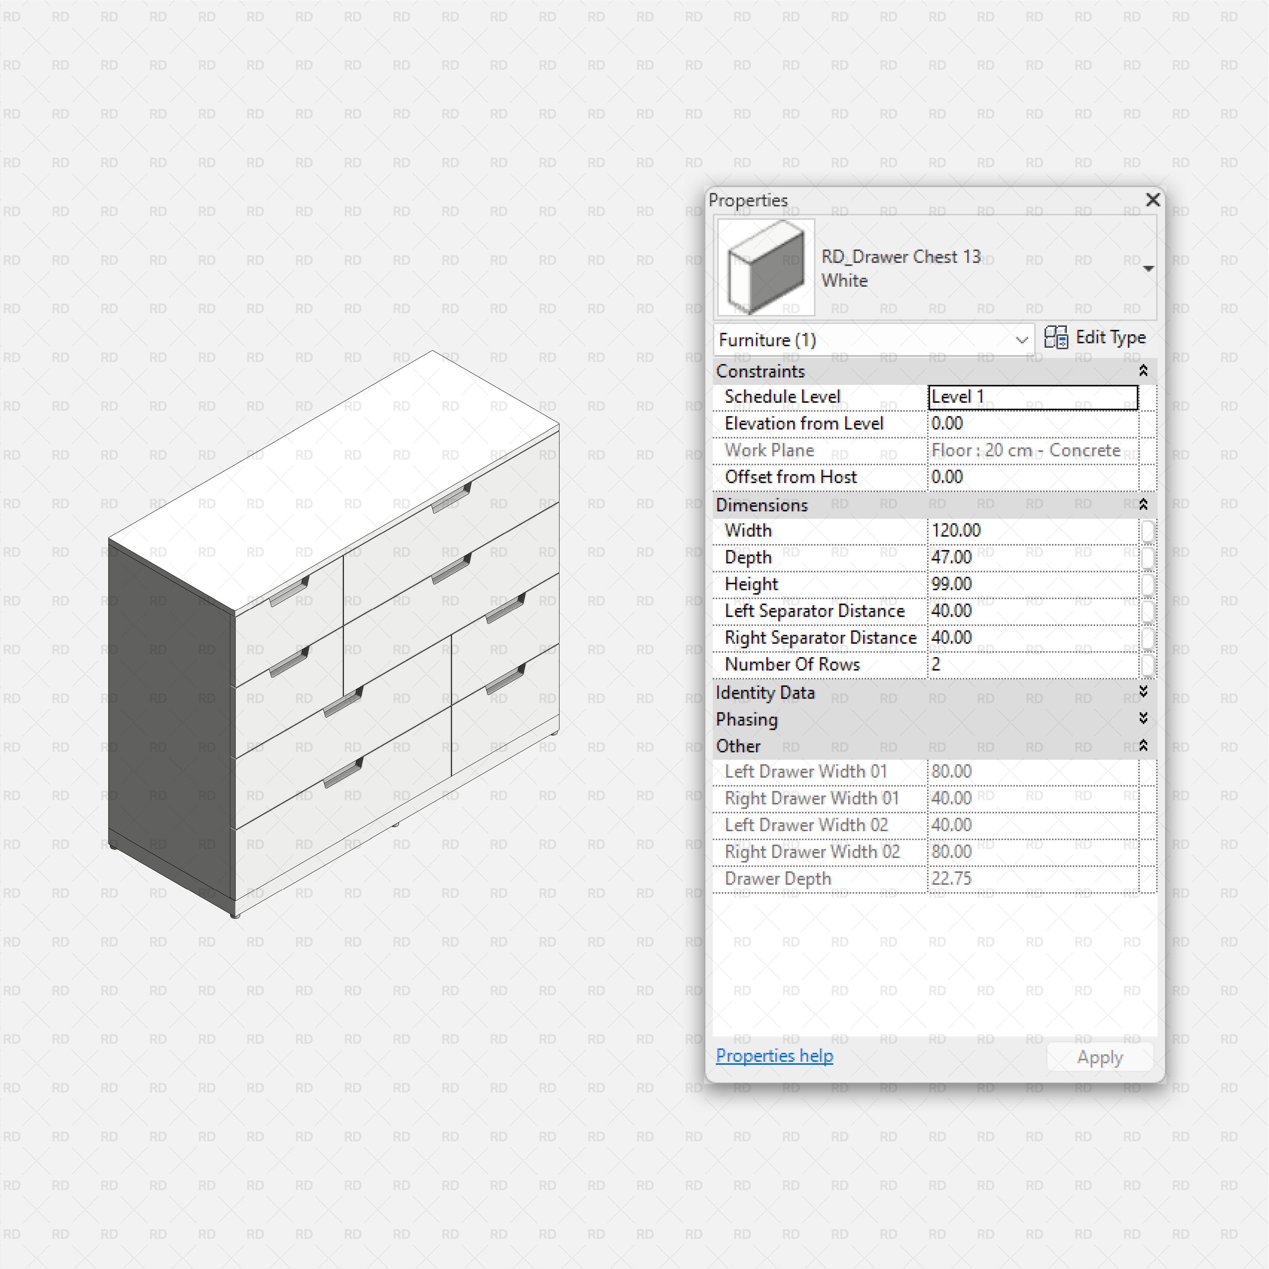Expand the Identity Data section
The width and height of the screenshot is (1269, 1269).
(x=1144, y=692)
